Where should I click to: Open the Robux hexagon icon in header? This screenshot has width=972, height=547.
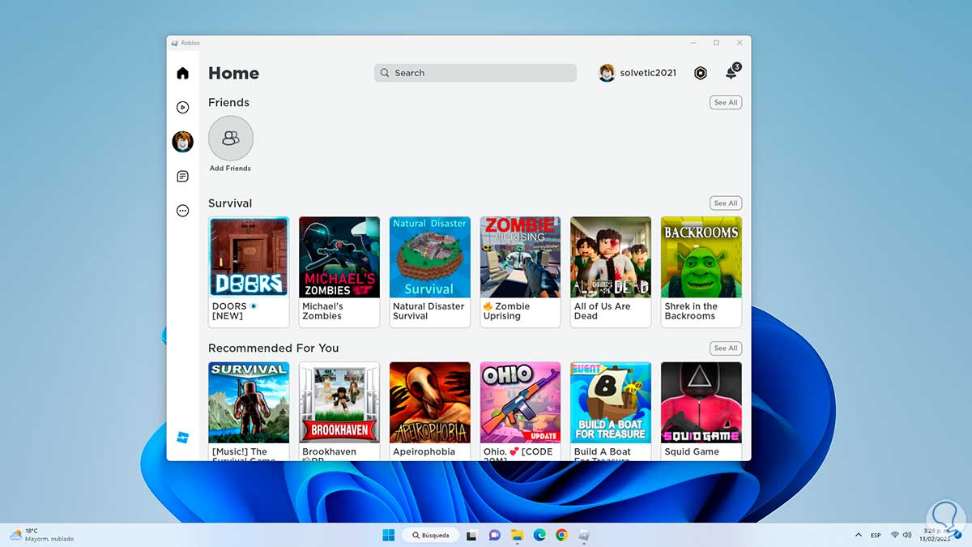click(701, 73)
